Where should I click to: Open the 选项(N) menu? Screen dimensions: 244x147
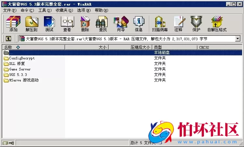click(x=84, y=10)
